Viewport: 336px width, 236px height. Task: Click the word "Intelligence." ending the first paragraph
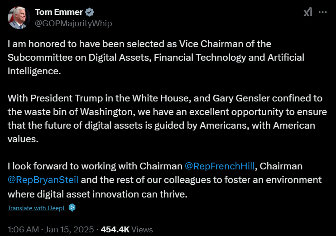(x=34, y=71)
